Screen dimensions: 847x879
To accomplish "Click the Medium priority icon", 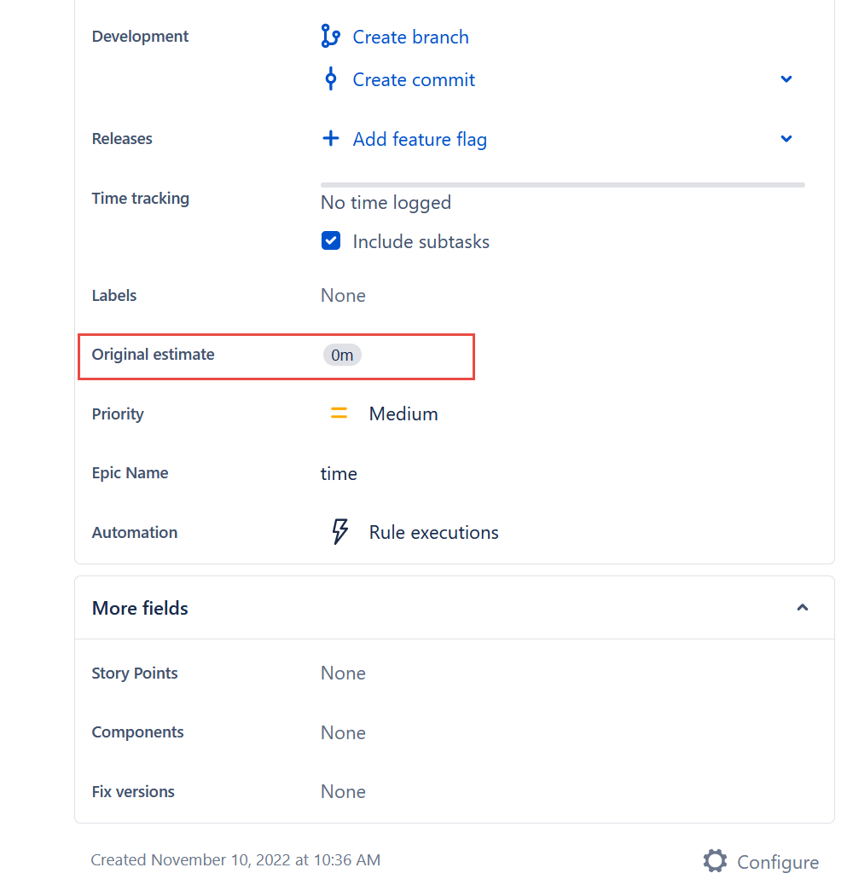I will (339, 413).
